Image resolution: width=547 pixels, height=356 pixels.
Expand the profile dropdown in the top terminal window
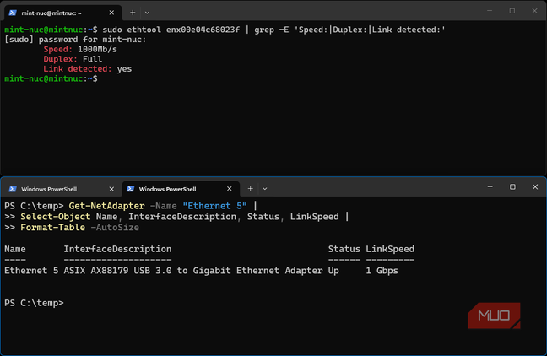pyautogui.click(x=147, y=13)
